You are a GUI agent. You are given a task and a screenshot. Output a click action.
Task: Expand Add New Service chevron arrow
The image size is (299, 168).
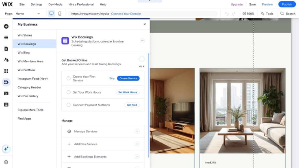click(137, 144)
